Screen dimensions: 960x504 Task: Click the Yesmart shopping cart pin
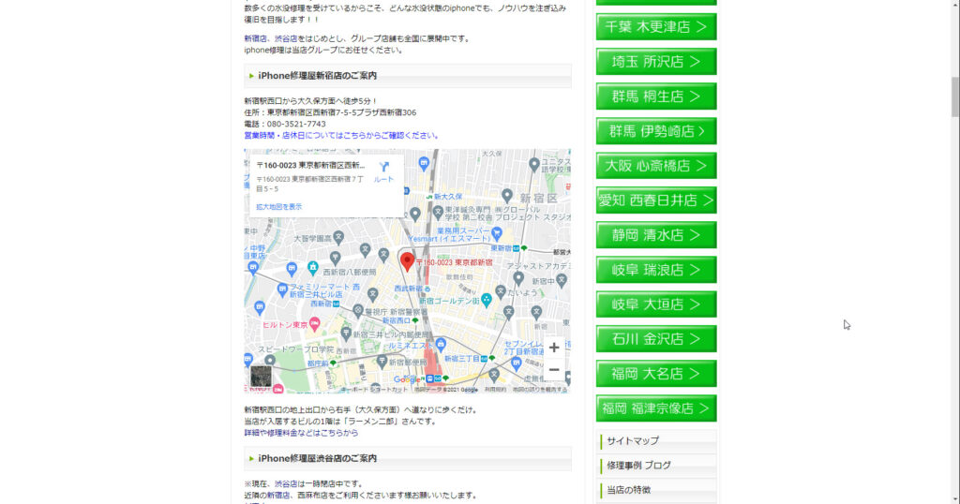coord(497,232)
